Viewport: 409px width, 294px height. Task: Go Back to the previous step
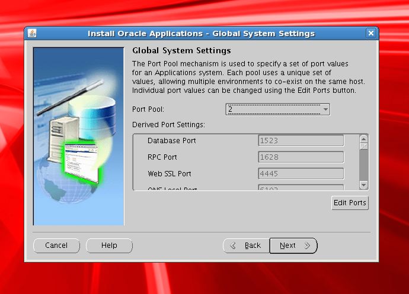tap(246, 245)
